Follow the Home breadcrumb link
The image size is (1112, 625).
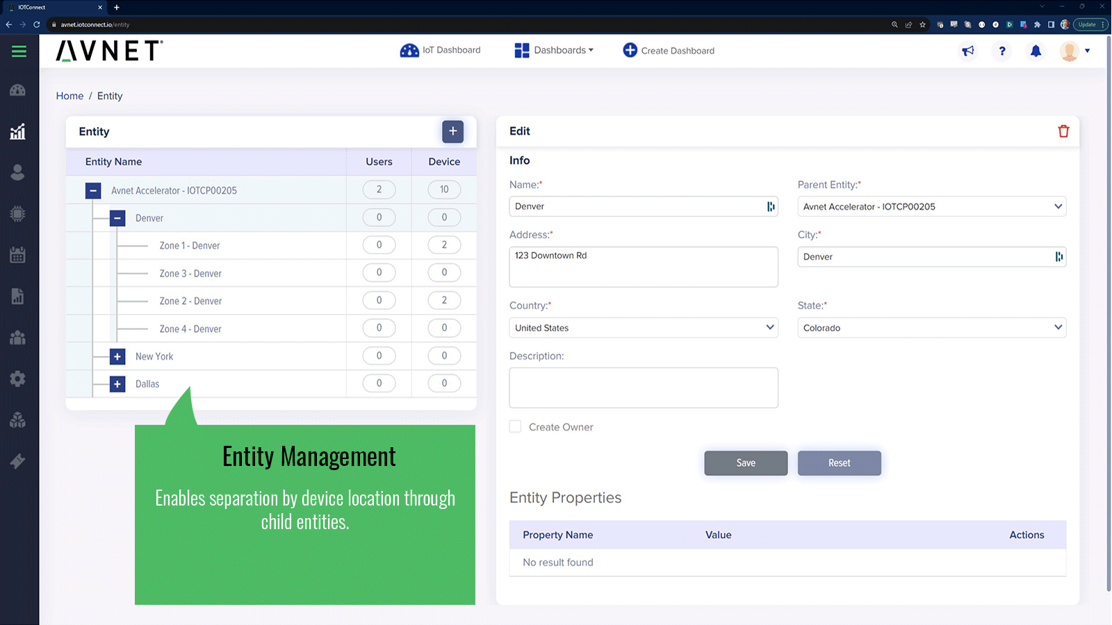(x=69, y=96)
